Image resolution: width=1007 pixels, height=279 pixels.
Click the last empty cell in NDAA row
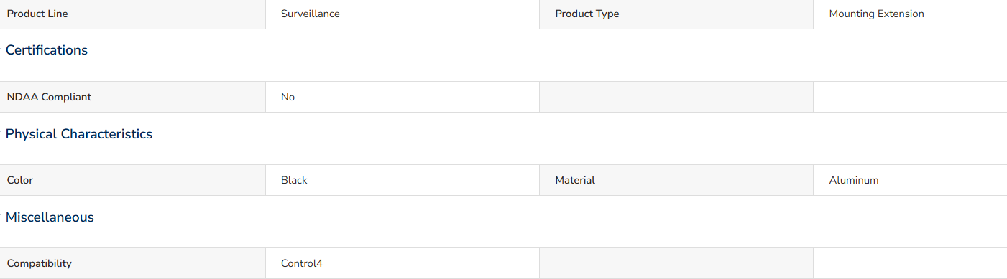click(910, 97)
